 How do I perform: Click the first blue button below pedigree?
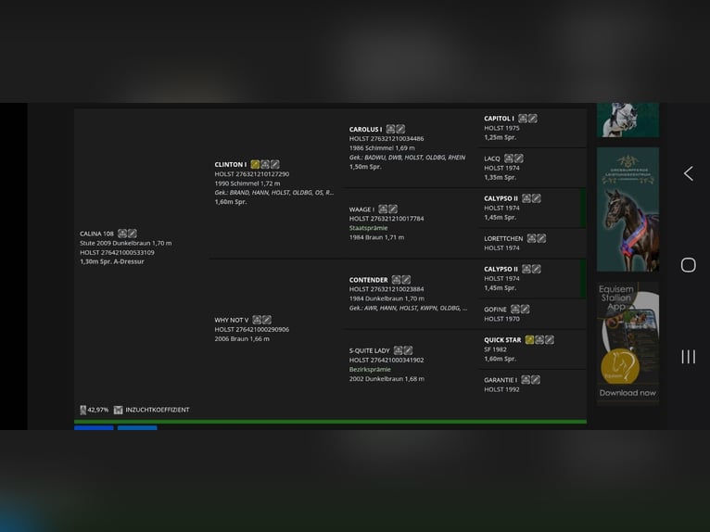(94, 428)
